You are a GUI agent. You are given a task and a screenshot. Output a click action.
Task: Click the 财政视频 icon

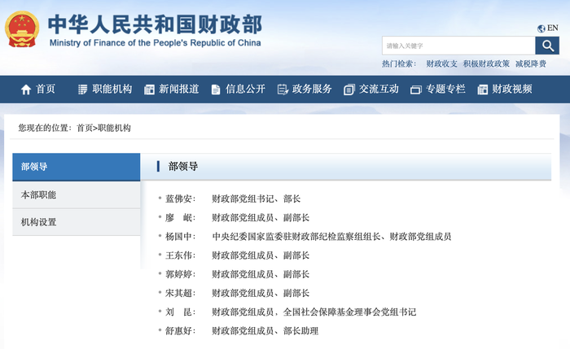click(482, 89)
